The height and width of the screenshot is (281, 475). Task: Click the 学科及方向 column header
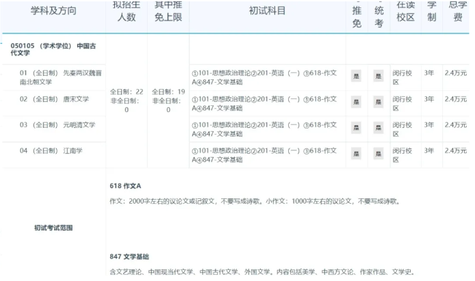53,12
